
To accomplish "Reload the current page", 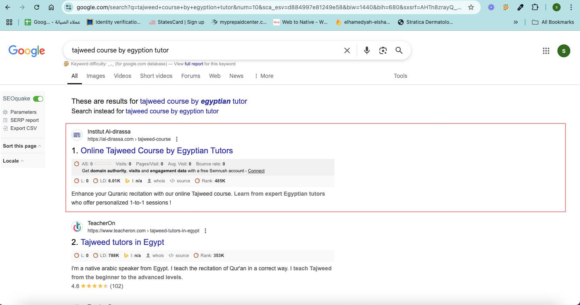I will tap(37, 7).
